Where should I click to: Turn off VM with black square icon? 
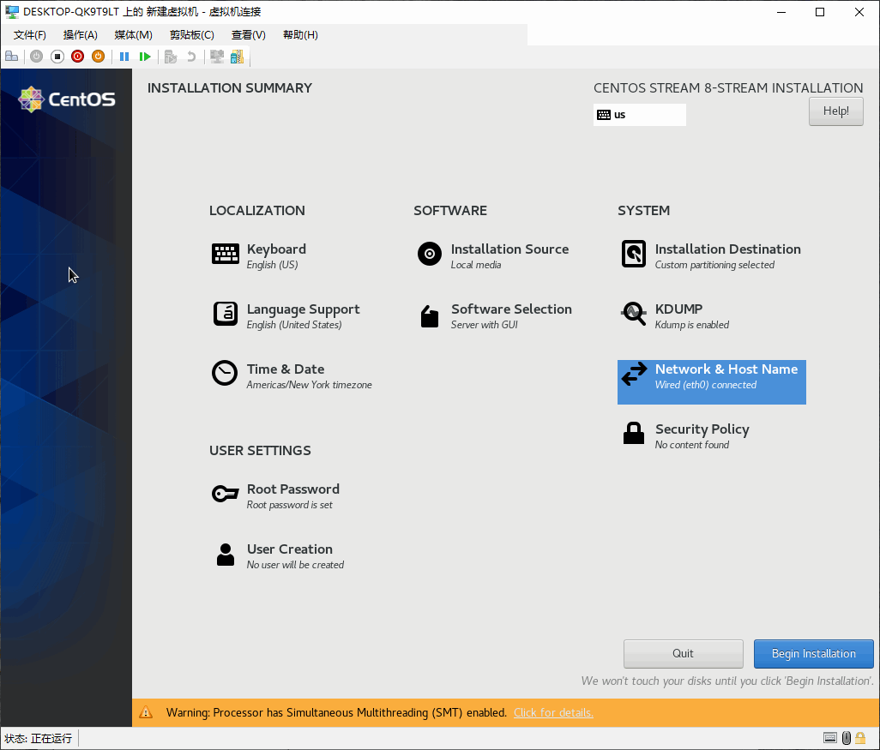[57, 56]
